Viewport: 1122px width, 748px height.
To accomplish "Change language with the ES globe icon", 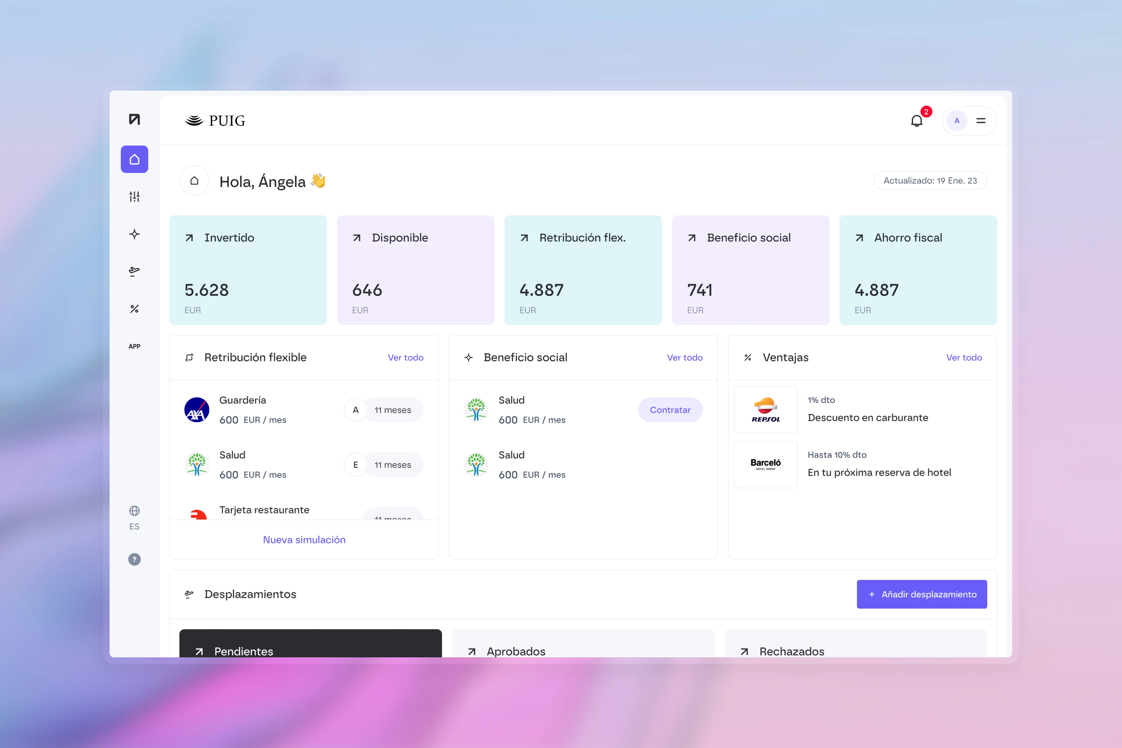I will tap(134, 518).
